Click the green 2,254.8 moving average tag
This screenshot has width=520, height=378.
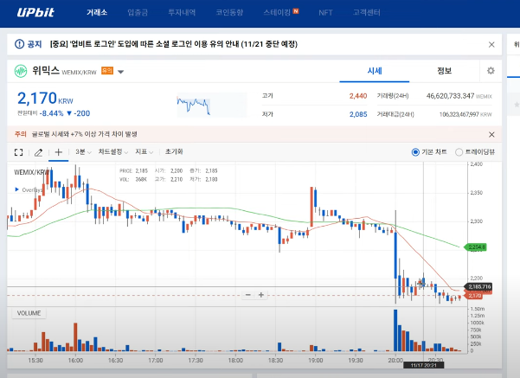475,247
